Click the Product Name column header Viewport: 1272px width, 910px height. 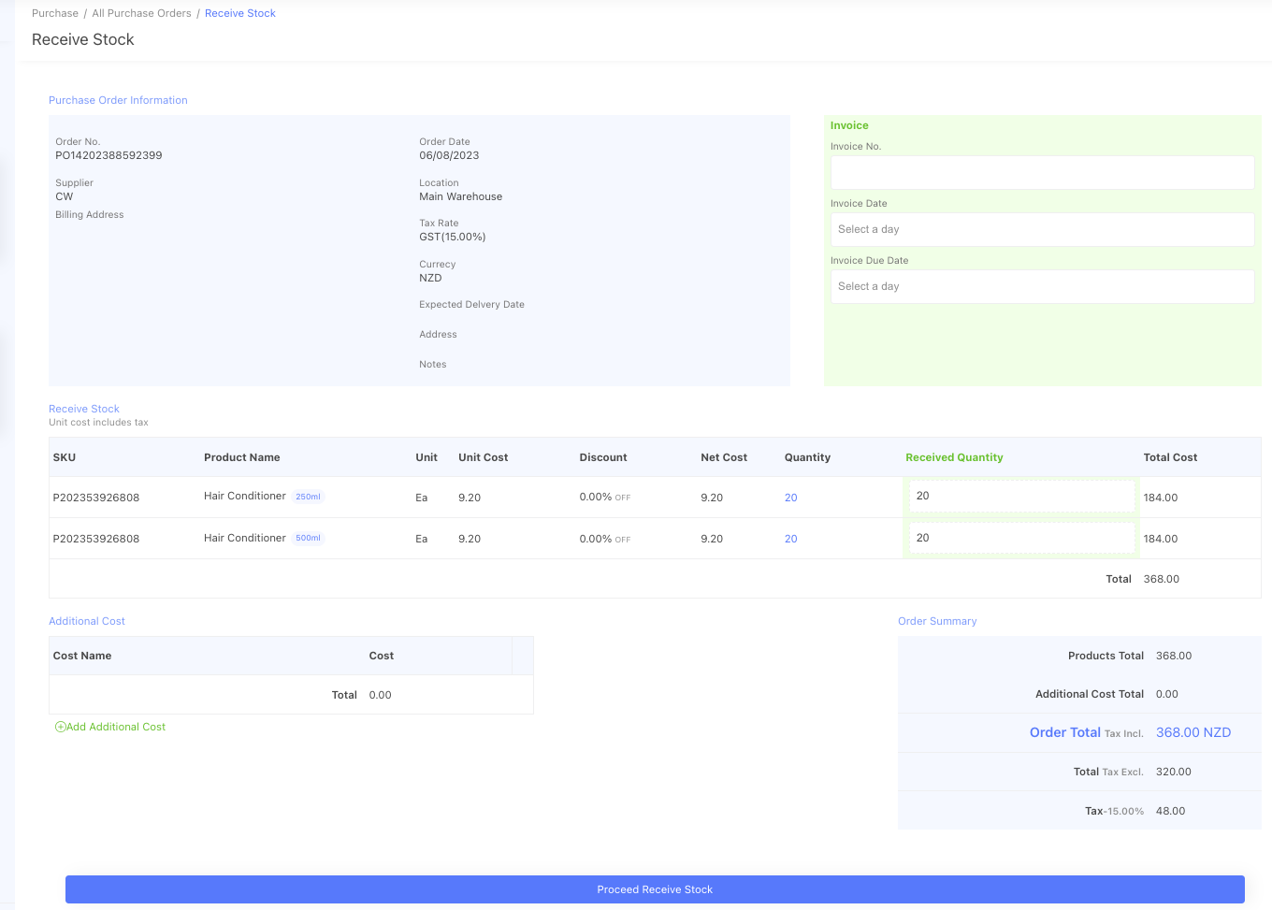click(241, 457)
